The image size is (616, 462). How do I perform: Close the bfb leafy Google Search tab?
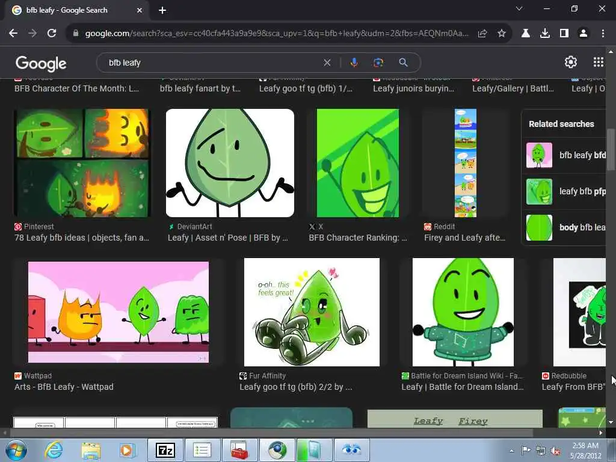tap(140, 10)
